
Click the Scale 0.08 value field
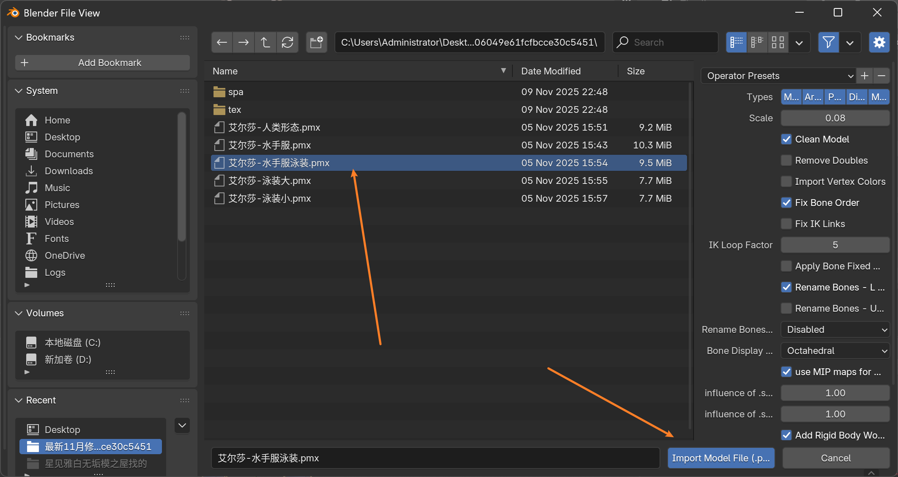tap(835, 118)
